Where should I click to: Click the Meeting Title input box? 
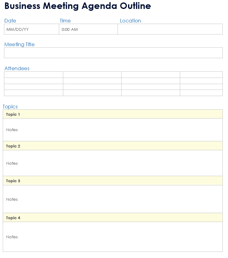coord(113,53)
